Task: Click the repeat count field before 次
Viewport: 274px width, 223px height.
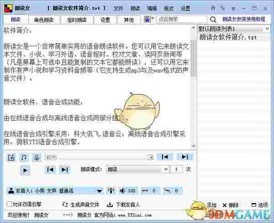Action: click(x=176, y=169)
